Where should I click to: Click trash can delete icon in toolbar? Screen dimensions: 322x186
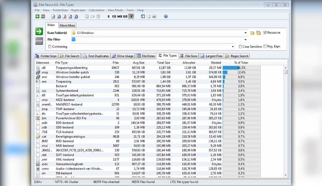[98, 17]
